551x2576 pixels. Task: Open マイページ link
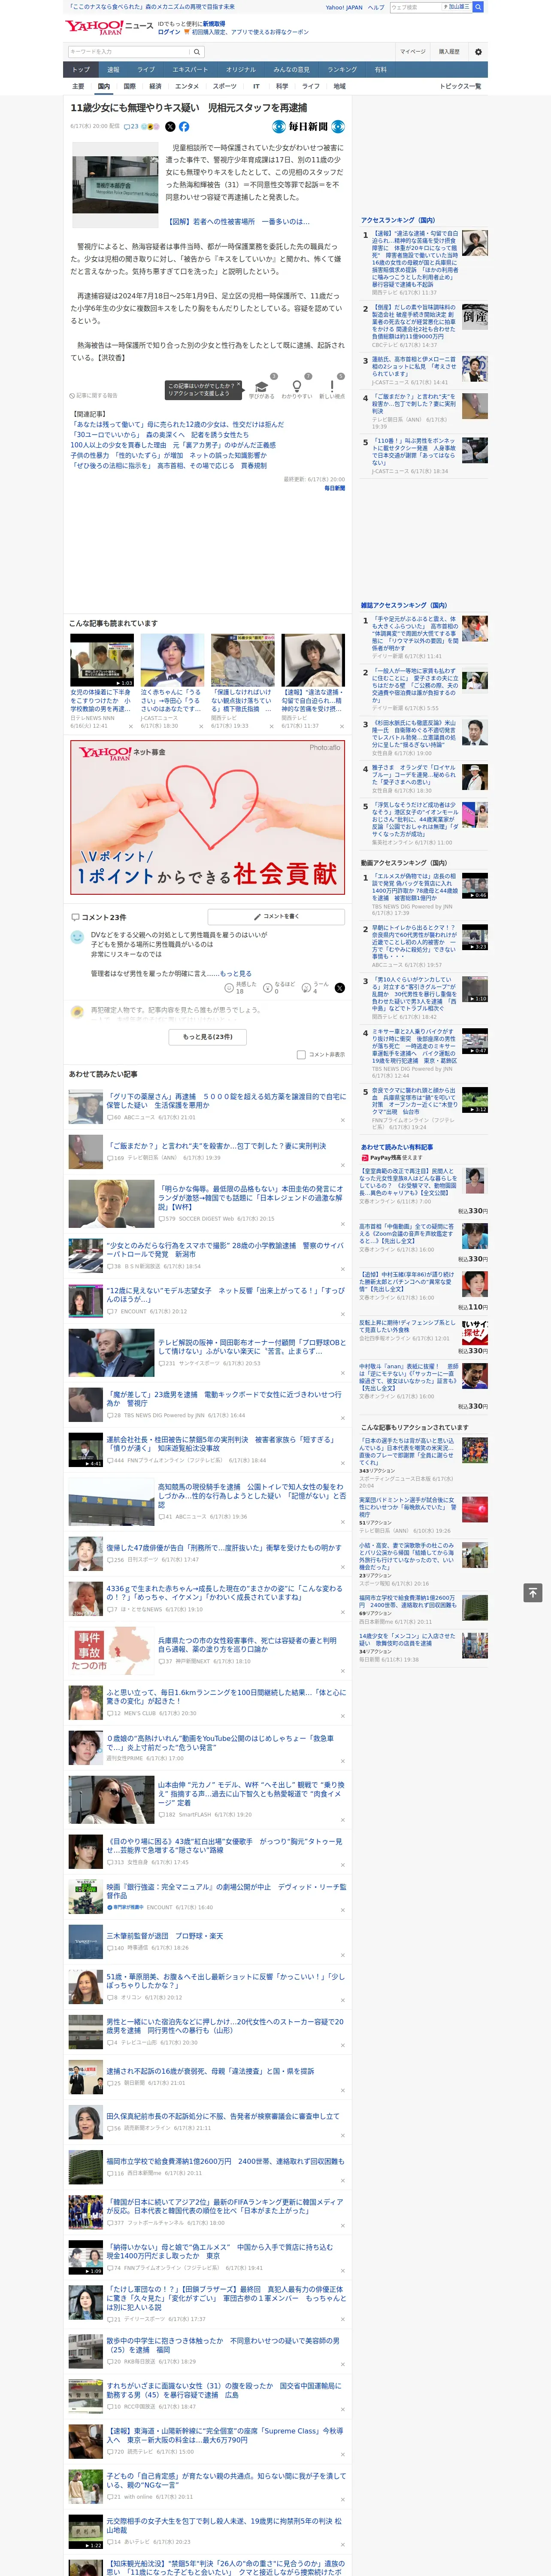click(x=413, y=51)
